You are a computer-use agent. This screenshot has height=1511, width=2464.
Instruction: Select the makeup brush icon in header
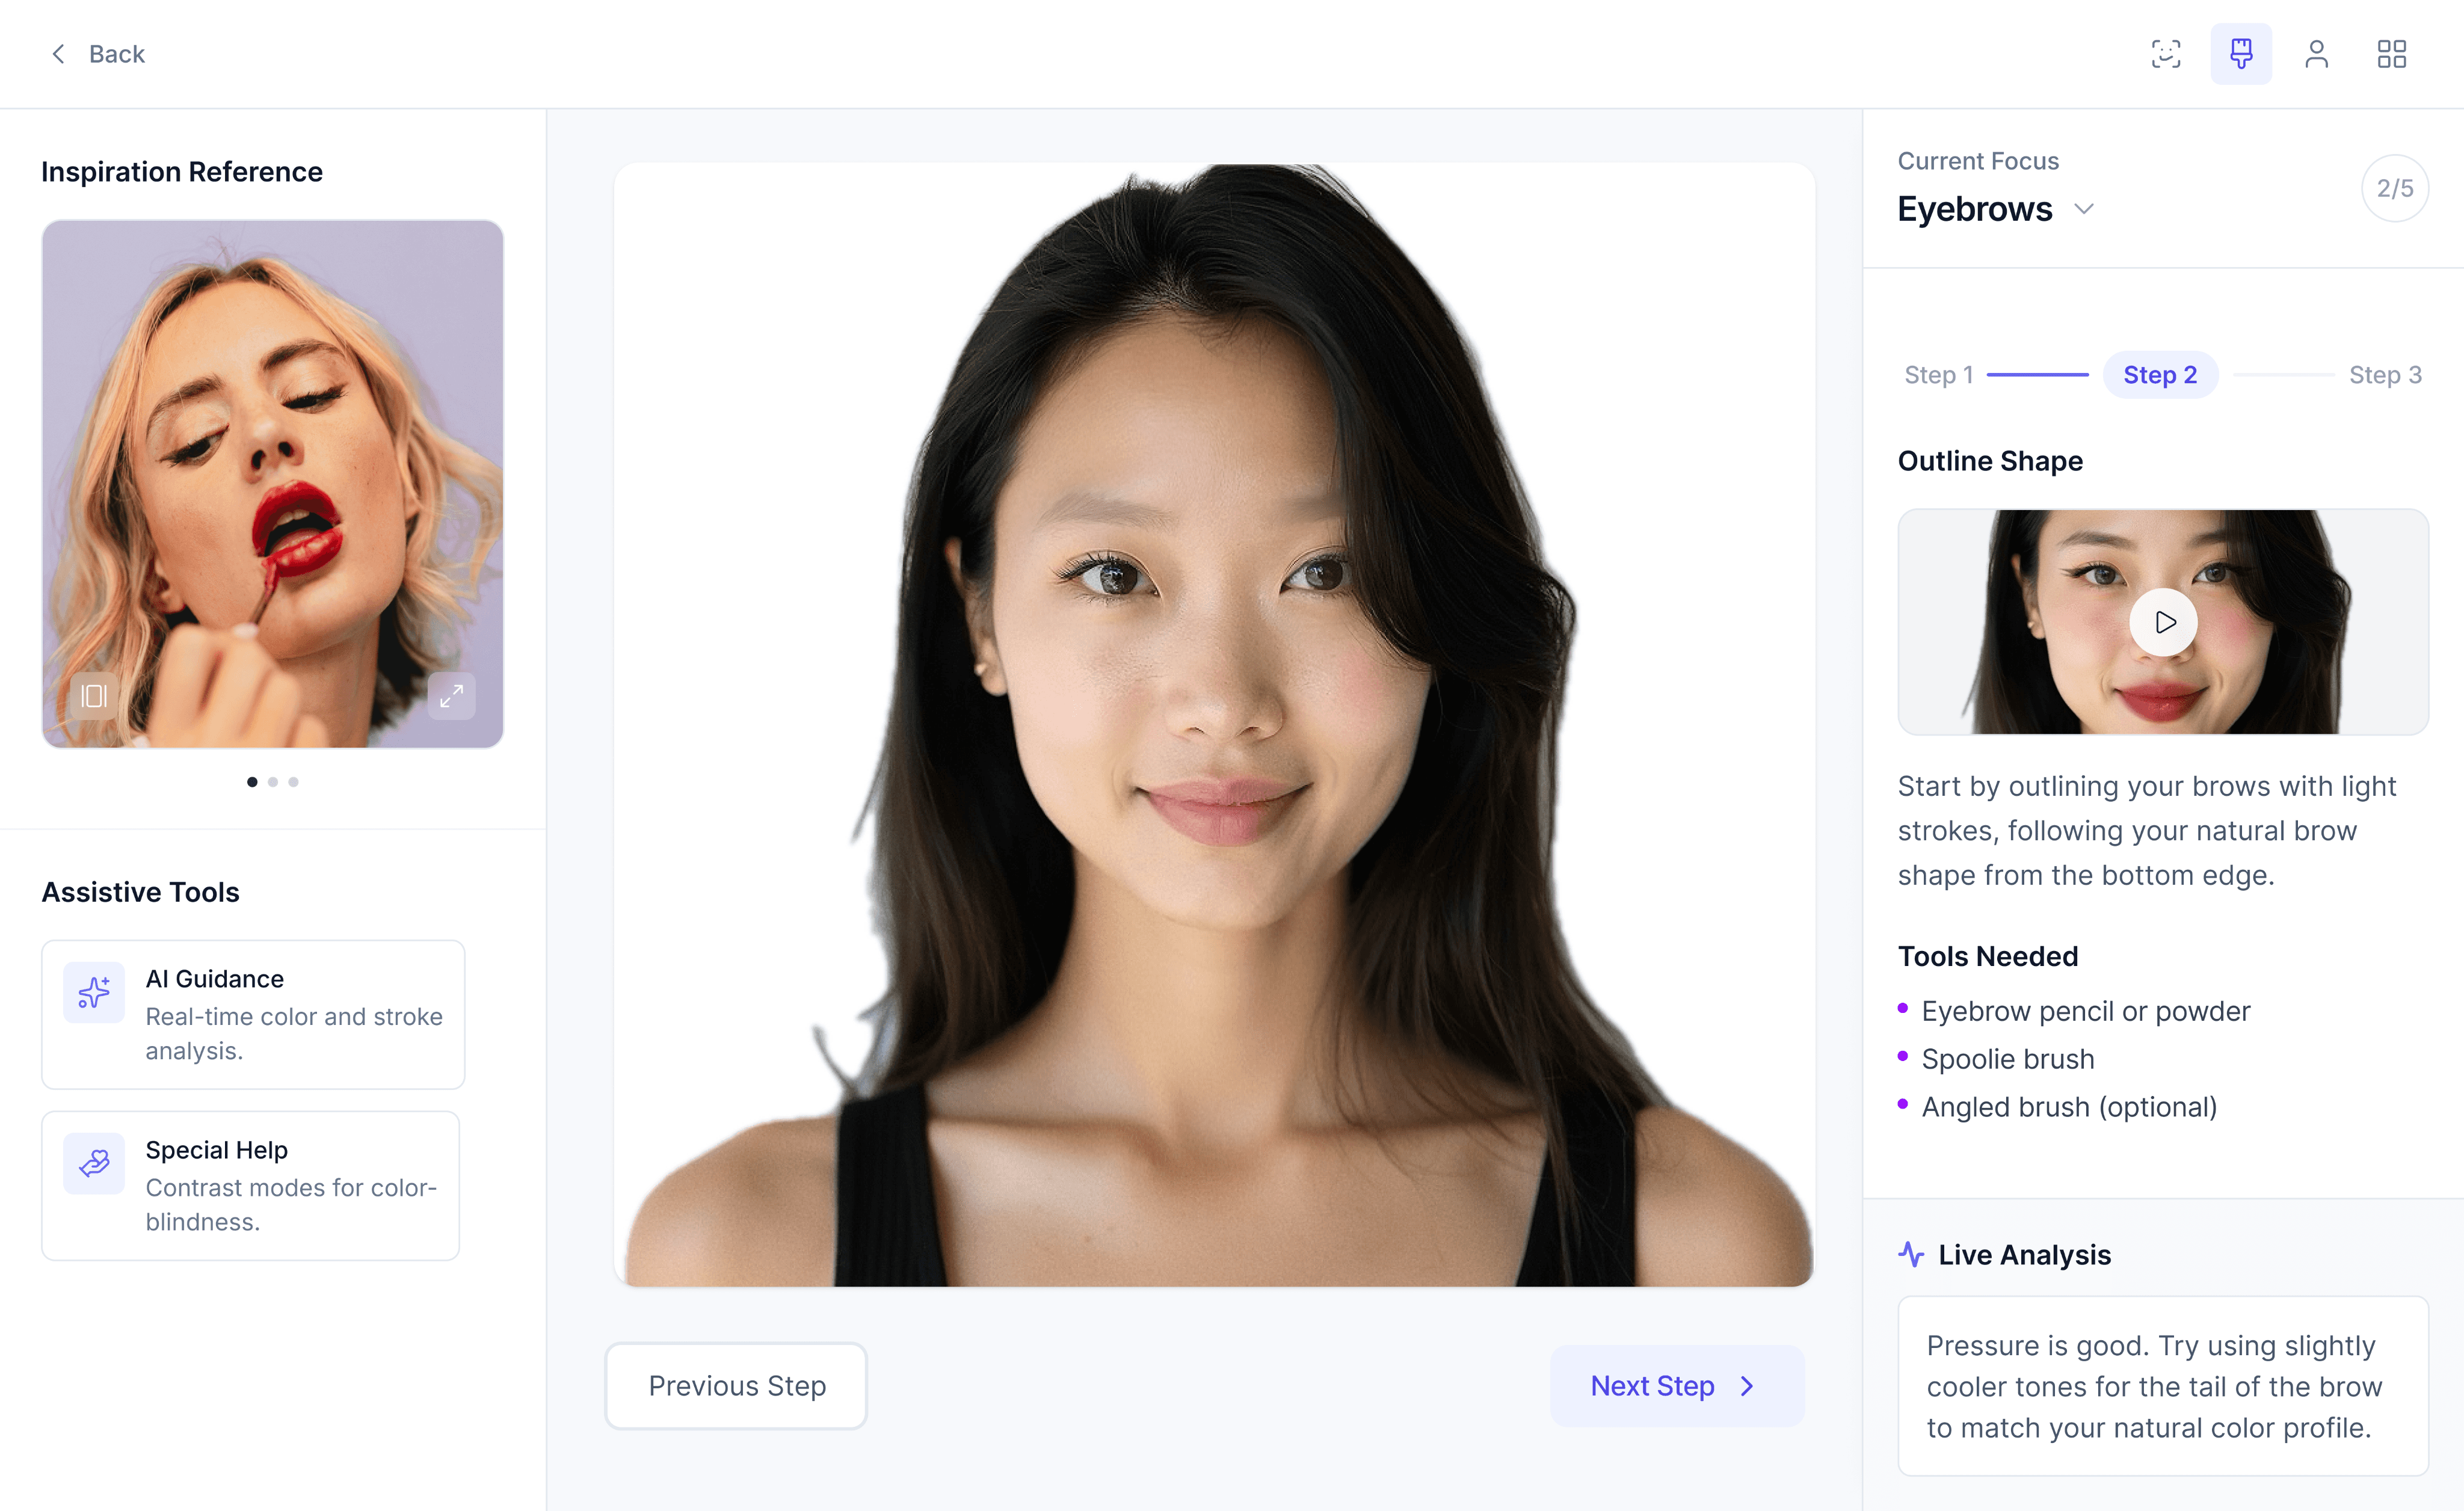coord(2241,54)
